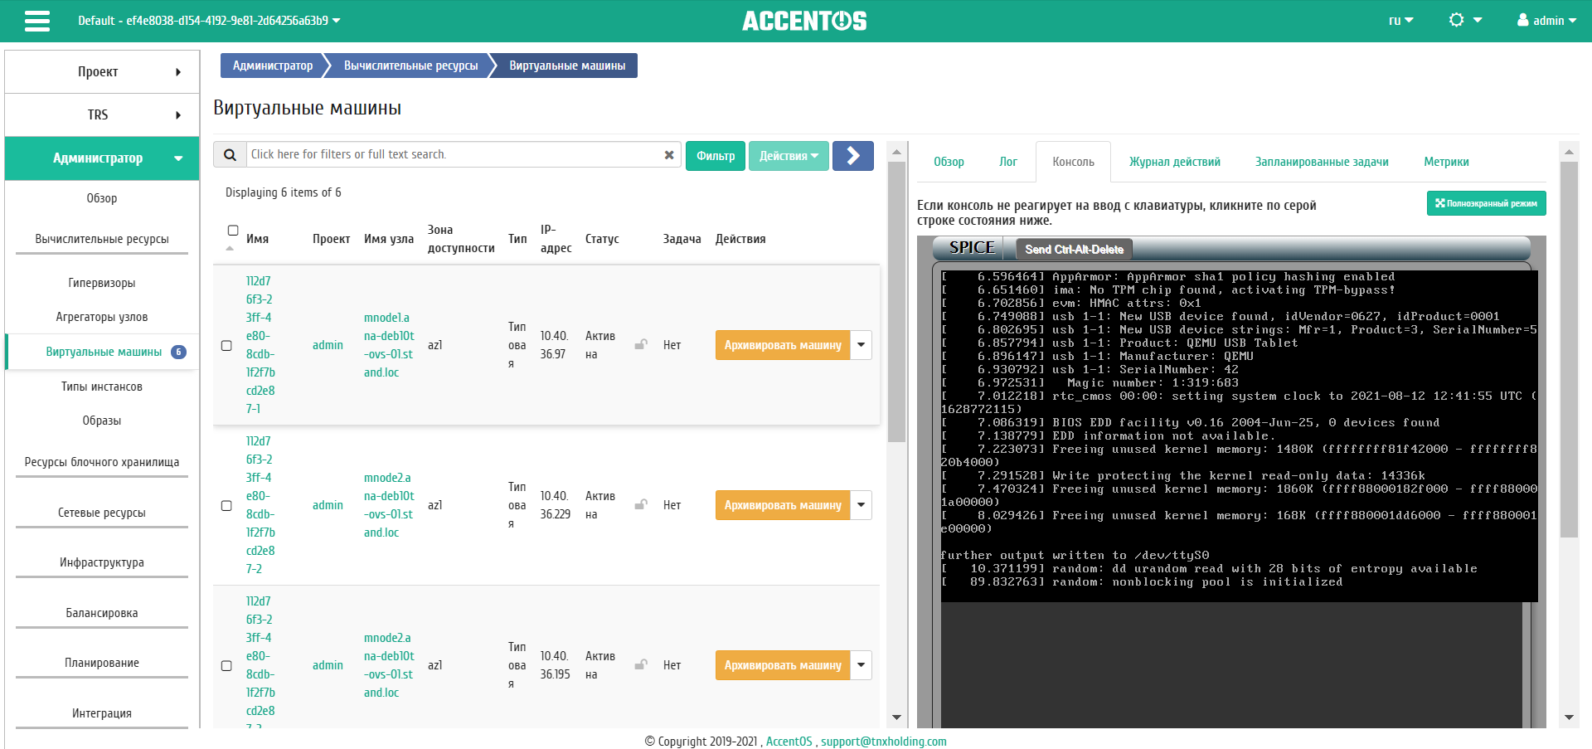Image resolution: width=1592 pixels, height=749 pixels.
Task: Open Ресурсы блочного хранилища sidebar section
Action: 102,462
